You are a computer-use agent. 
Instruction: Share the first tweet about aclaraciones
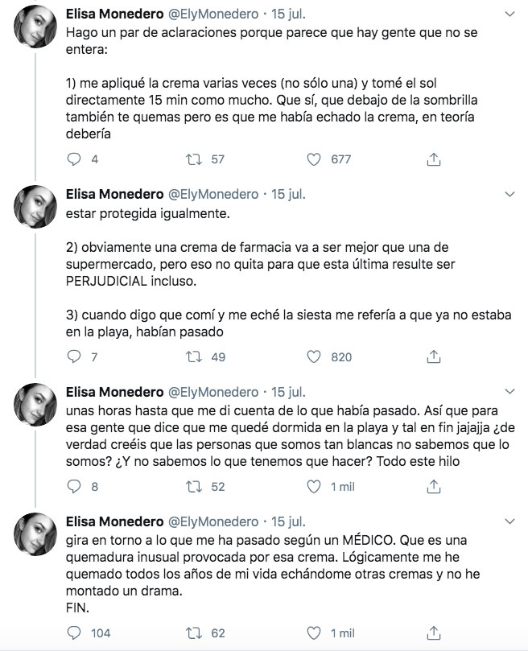[433, 159]
